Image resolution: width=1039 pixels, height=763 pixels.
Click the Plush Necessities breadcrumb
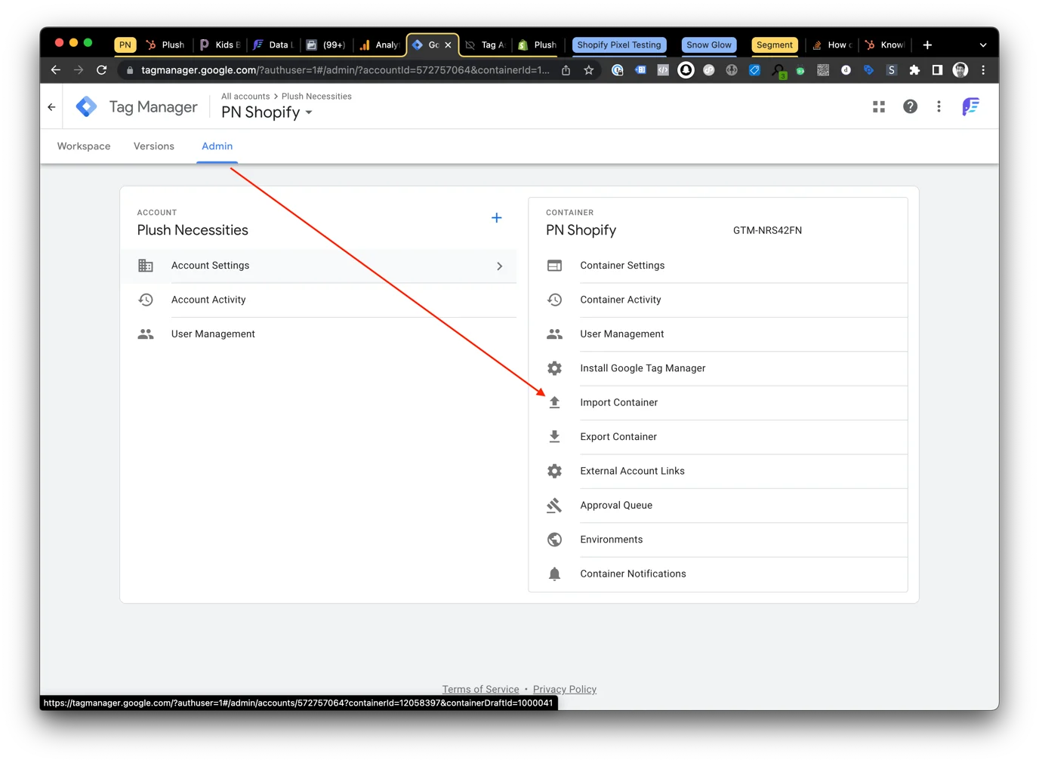click(316, 97)
